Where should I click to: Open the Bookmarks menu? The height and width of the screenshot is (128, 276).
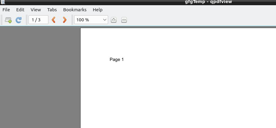[75, 10]
